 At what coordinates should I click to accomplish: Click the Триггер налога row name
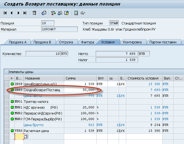[36, 102]
